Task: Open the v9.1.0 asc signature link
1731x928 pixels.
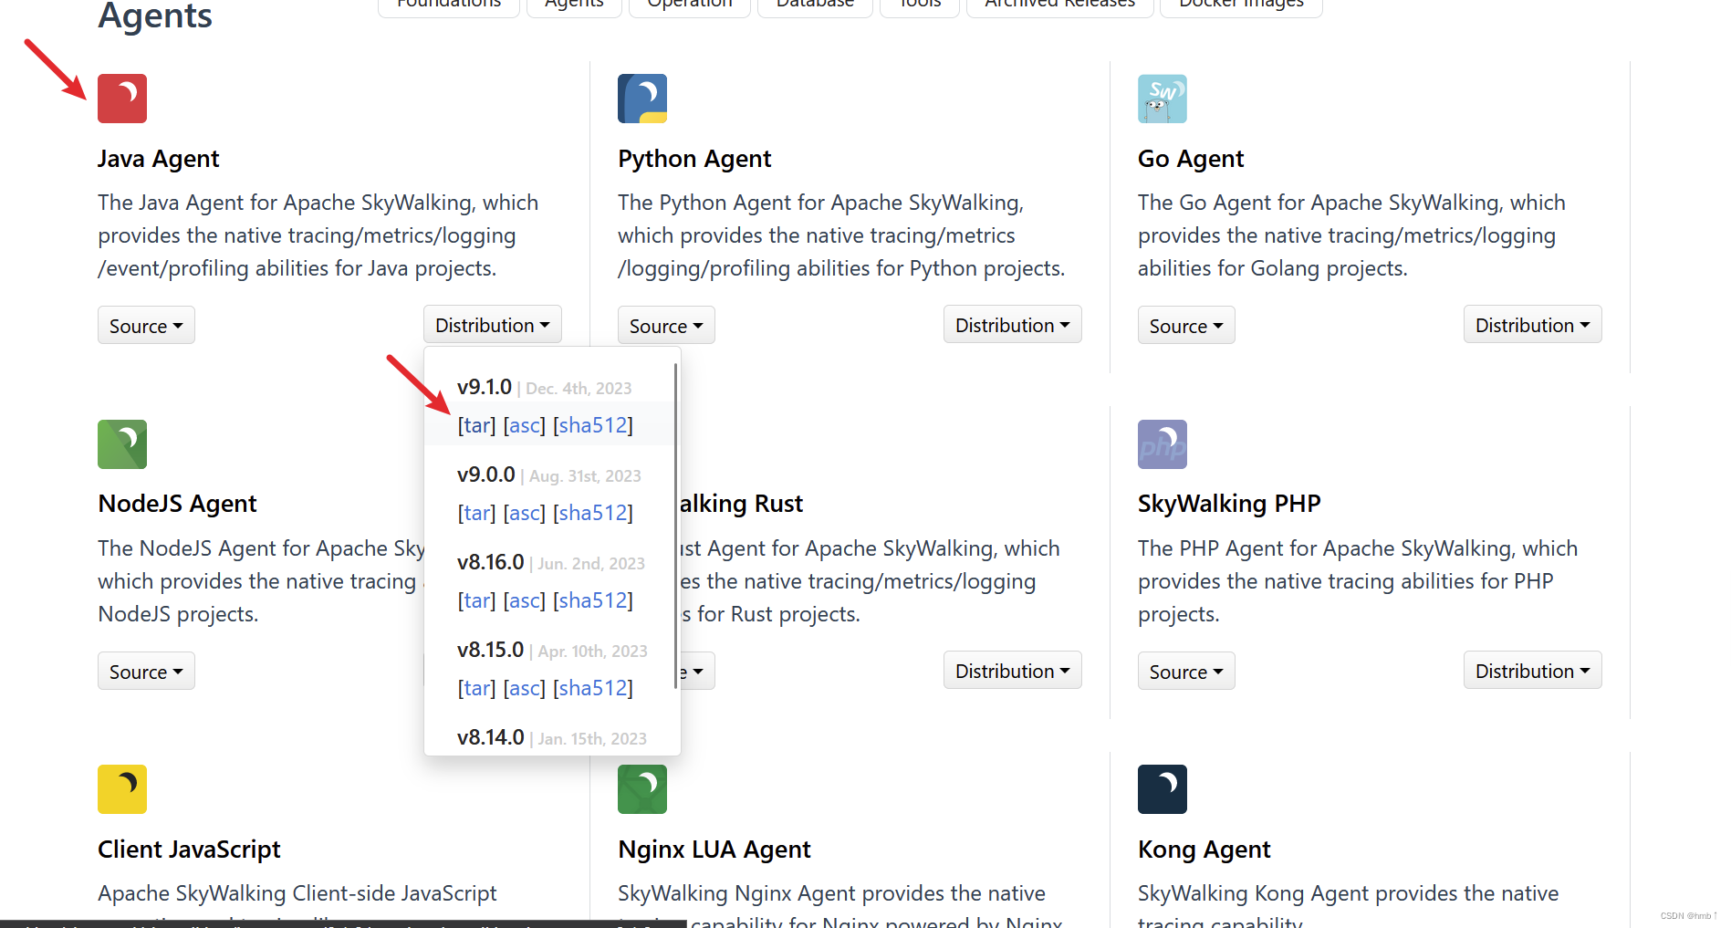Action: 525,425
